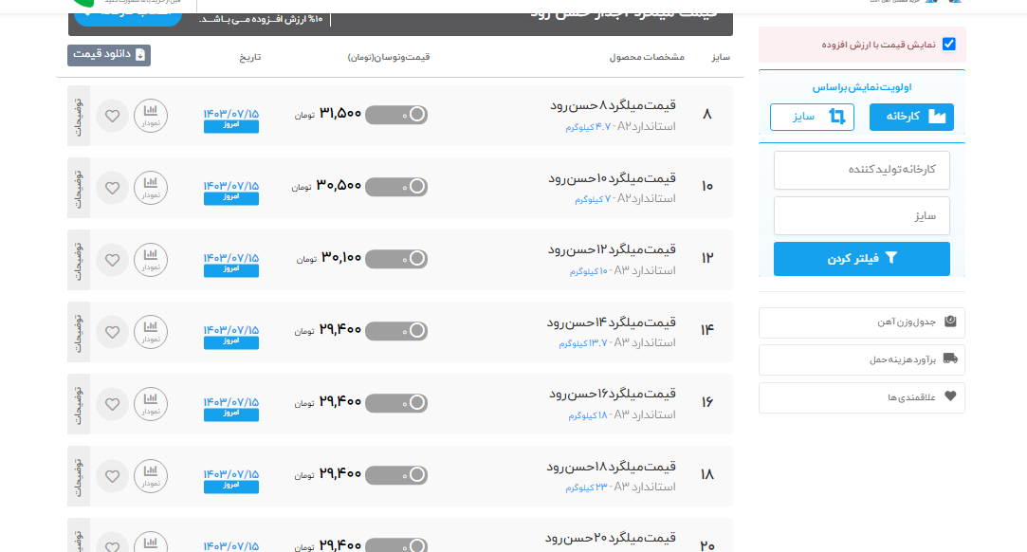
Task: Click the blue filter button
Action: click(861, 259)
